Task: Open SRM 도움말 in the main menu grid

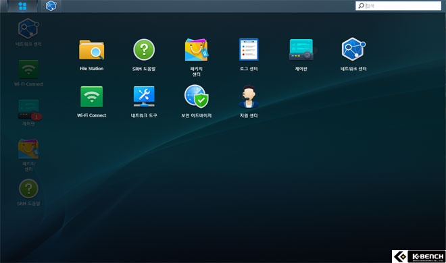Action: pyautogui.click(x=144, y=50)
